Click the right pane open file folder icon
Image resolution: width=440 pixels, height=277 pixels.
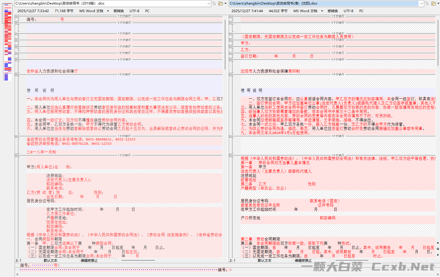(434, 3)
